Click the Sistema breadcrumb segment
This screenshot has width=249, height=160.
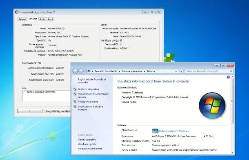click(151, 71)
